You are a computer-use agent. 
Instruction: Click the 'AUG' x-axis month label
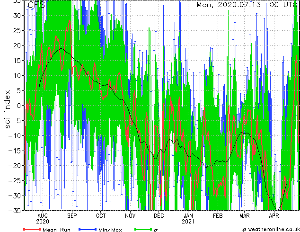click(43, 216)
